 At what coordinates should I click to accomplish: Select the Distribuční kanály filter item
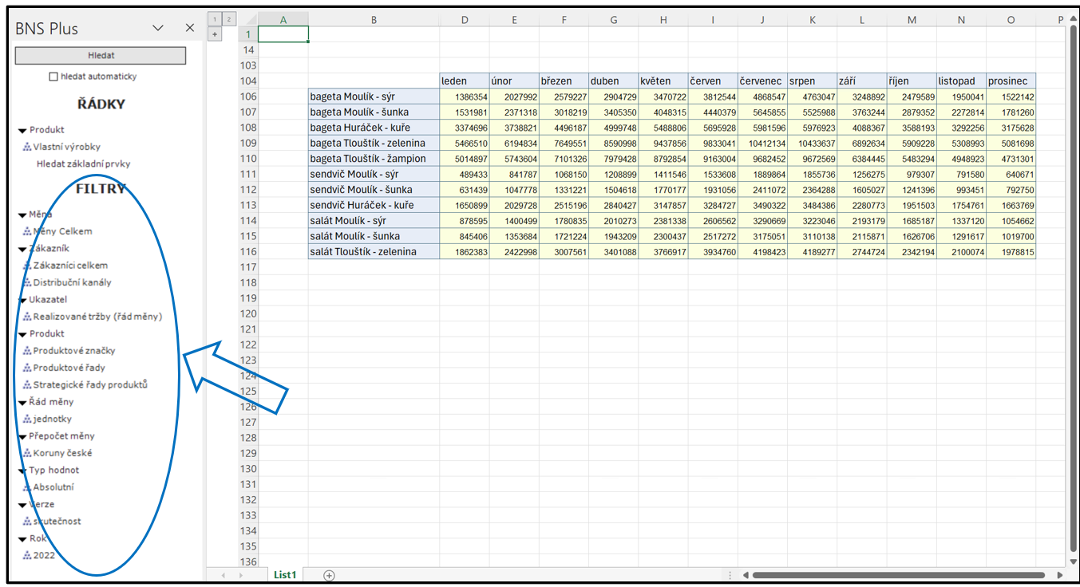(x=72, y=282)
